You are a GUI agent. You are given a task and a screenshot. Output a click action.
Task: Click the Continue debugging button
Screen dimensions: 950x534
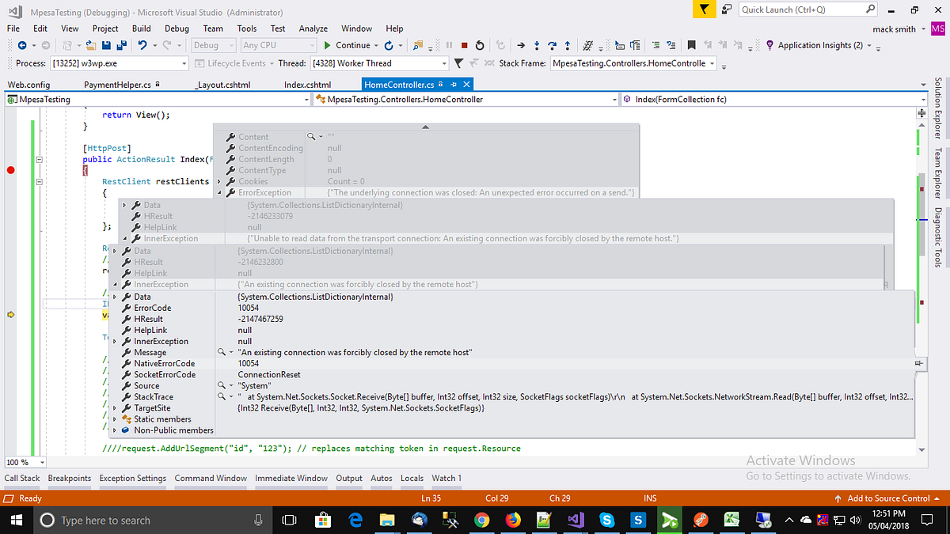click(347, 45)
